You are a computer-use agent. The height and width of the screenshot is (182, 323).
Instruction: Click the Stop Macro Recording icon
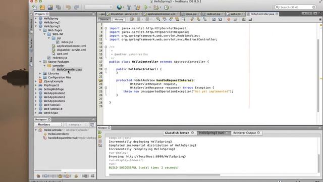point(235,19)
